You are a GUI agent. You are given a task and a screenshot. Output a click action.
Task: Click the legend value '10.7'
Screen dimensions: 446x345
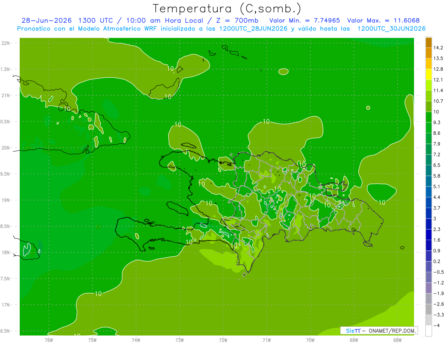pos(438,101)
